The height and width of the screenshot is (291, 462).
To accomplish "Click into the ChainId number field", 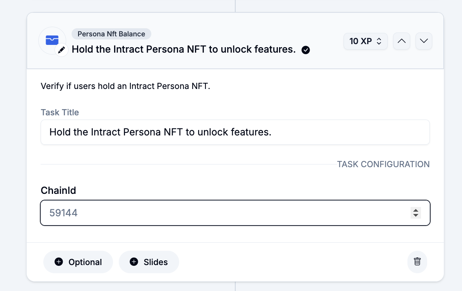I will click(x=224, y=213).
